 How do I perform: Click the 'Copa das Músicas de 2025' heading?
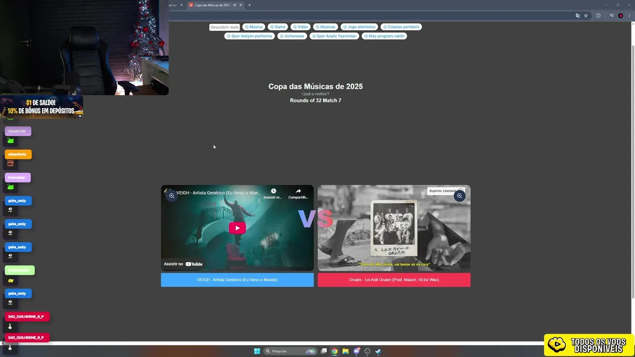(316, 86)
